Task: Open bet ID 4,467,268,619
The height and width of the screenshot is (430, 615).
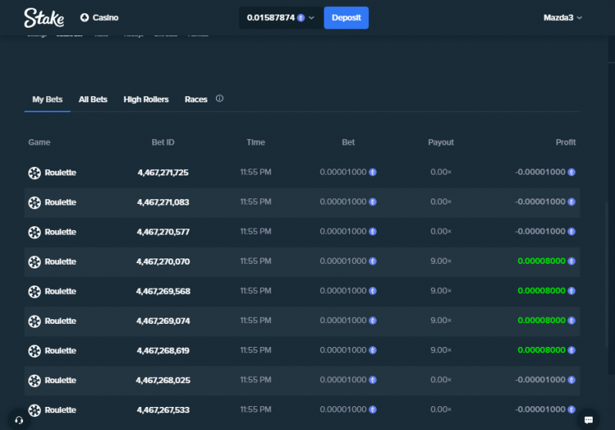Action: 163,351
